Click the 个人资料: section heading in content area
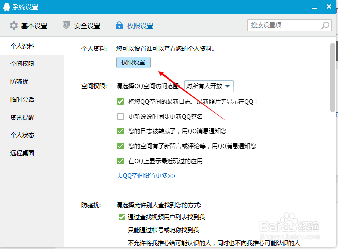 [x=94, y=49]
